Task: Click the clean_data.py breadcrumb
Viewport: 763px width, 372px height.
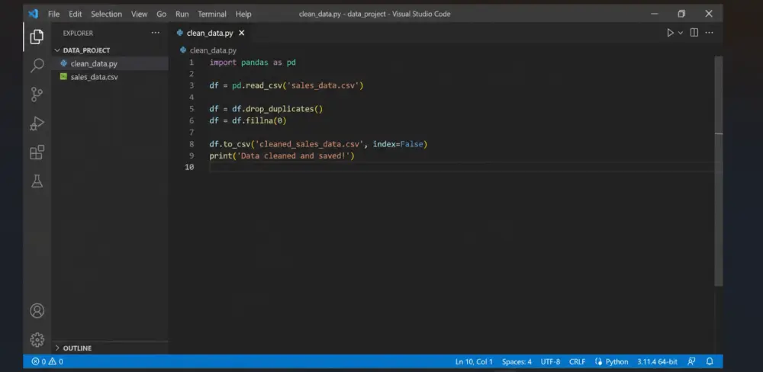Action: [x=213, y=50]
